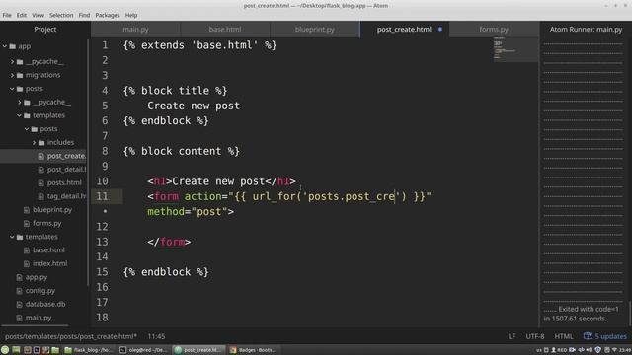Collapse the templates chevron inside posts

click(x=20, y=115)
